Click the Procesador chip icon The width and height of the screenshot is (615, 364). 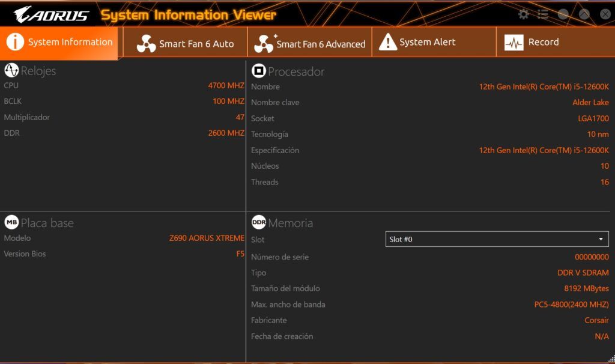[x=258, y=71]
